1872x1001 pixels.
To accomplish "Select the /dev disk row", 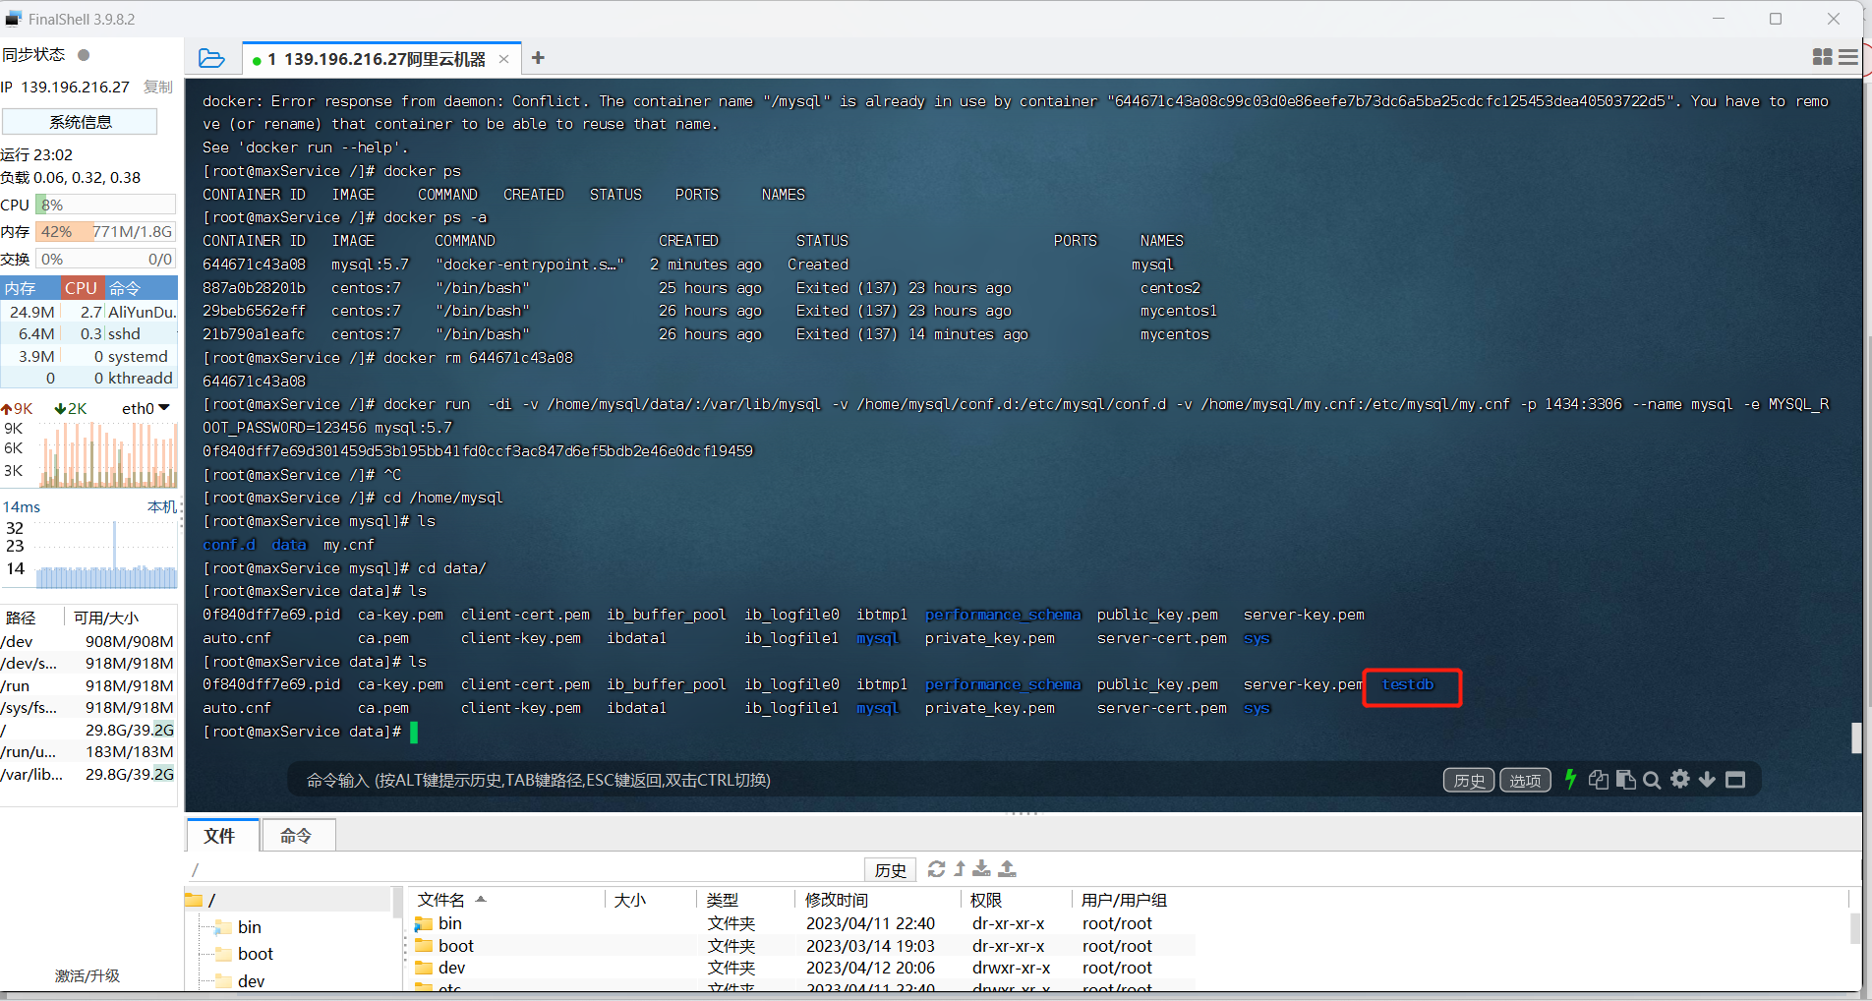I will [88, 641].
